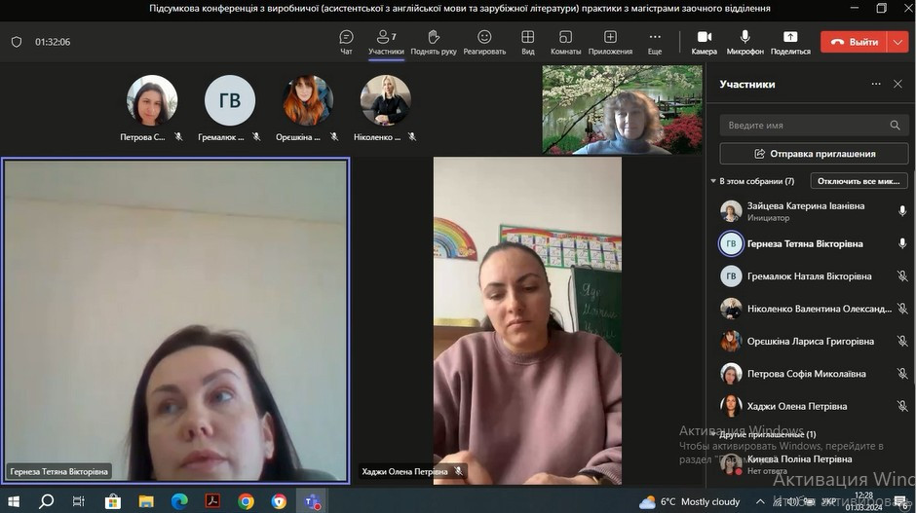Screen dimensions: 916x513
Task: Toggle muted mic of Хаджи Олена Петрівна in list
Action: (x=902, y=406)
